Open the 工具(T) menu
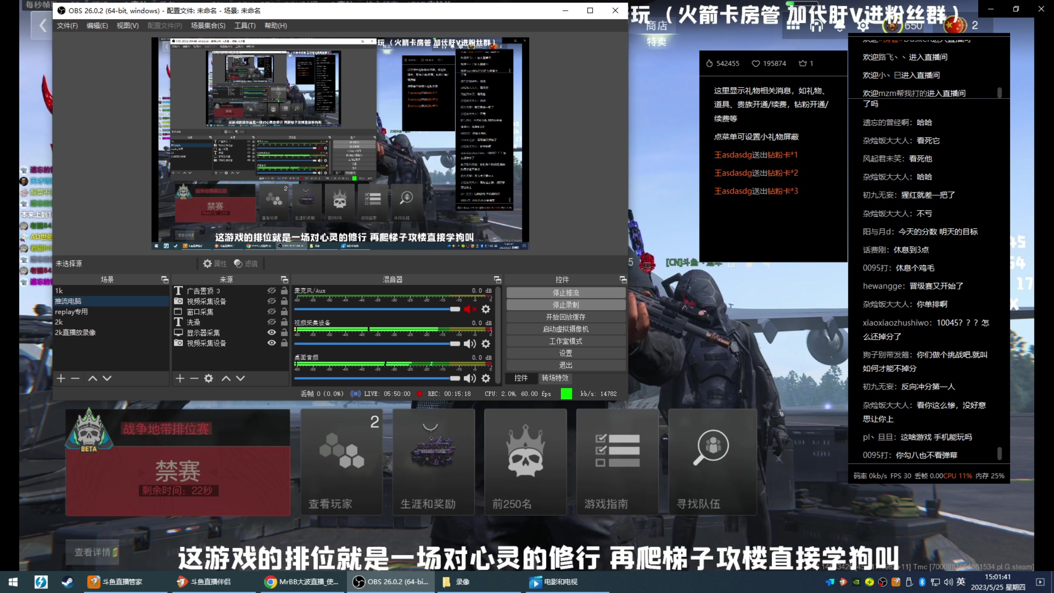The image size is (1054, 593). 245,26
